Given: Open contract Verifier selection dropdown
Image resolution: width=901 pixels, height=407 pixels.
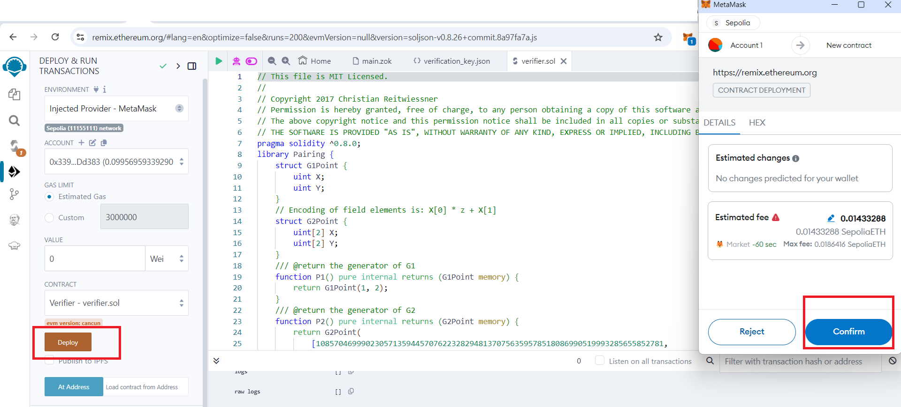Looking at the screenshot, I should [x=116, y=303].
